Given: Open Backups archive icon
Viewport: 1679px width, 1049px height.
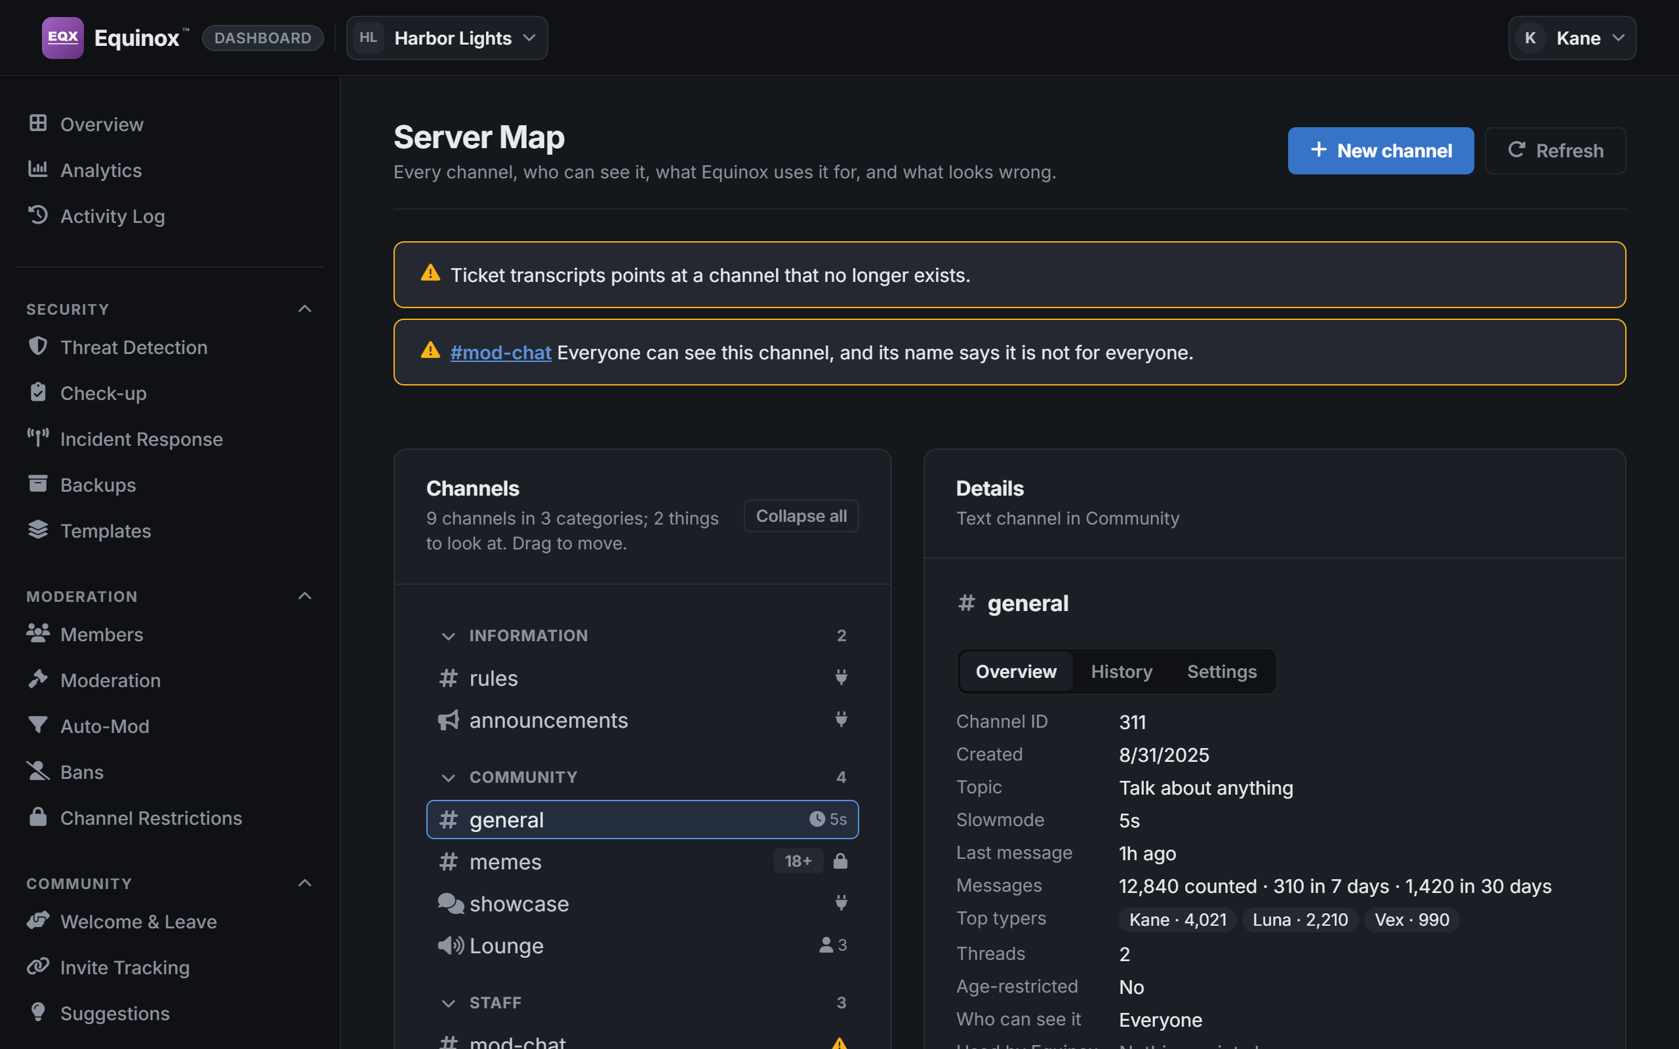Looking at the screenshot, I should pos(38,484).
